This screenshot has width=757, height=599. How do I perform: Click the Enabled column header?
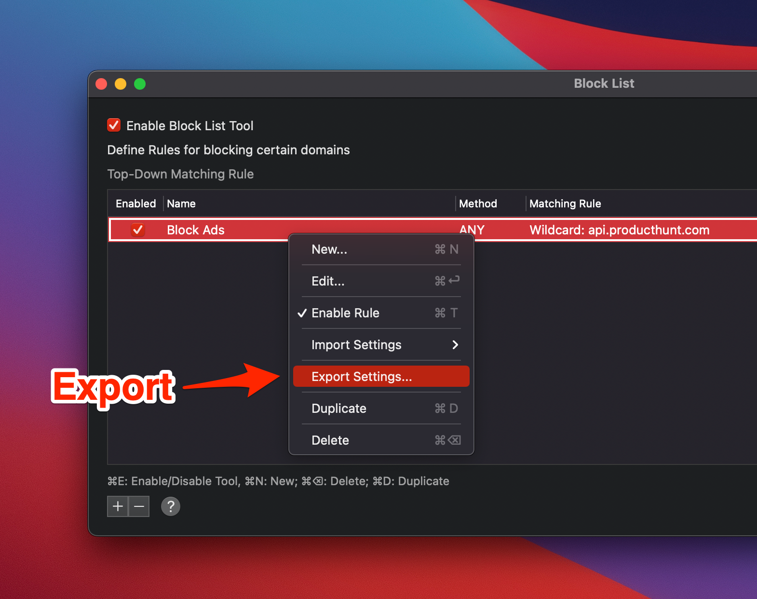(x=136, y=204)
